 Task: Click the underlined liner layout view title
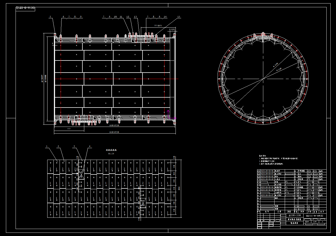pyautogui.click(x=111, y=150)
